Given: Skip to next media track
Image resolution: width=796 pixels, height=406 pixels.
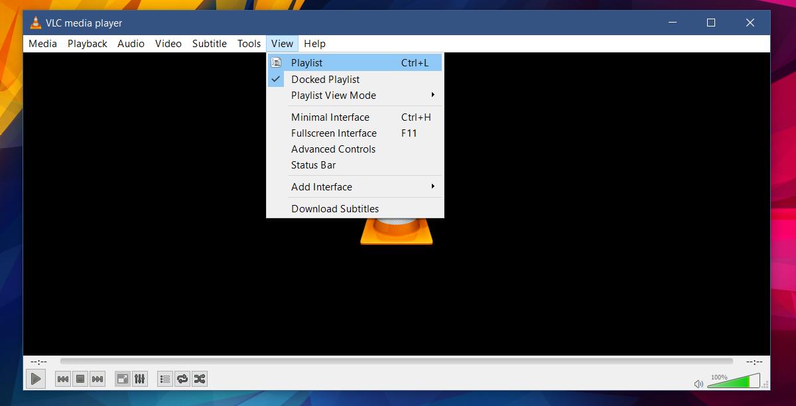Looking at the screenshot, I should 98,379.
